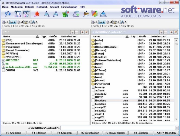Select network drive z in right panel

(x=116, y=22)
